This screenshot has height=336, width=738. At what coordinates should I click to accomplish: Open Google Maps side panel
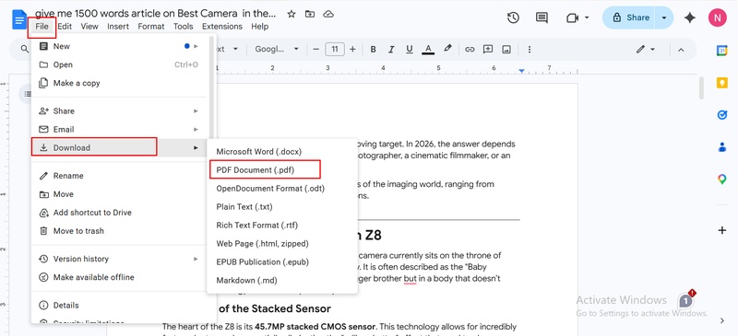tap(722, 179)
